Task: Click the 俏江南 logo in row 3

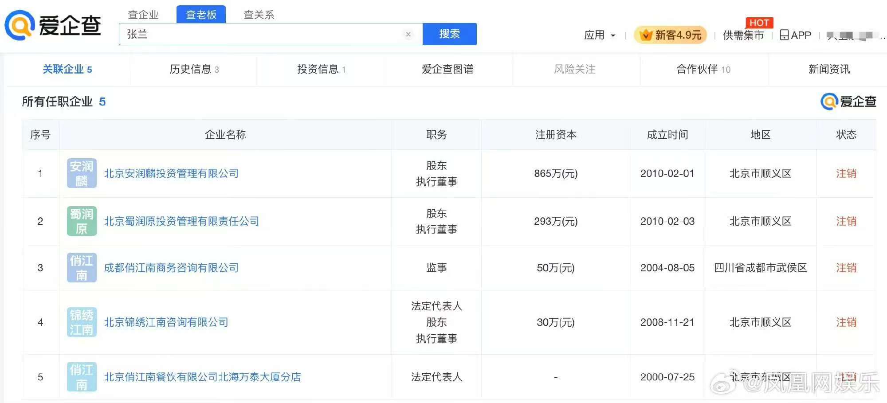Action: click(x=82, y=268)
